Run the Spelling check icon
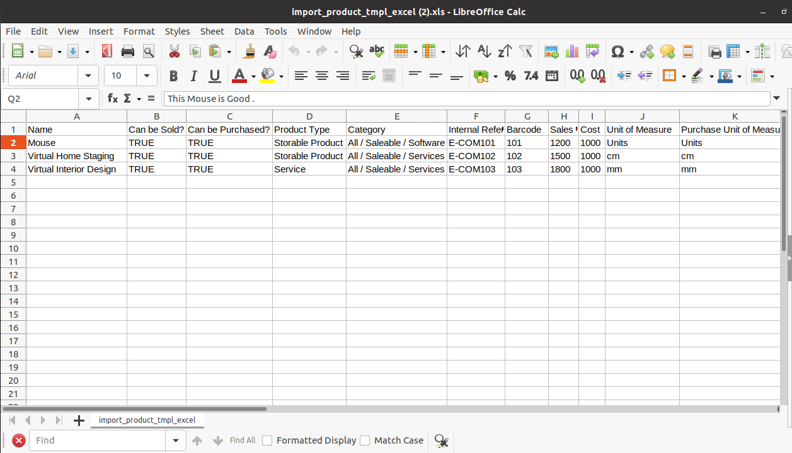The width and height of the screenshot is (792, 453). coord(377,52)
